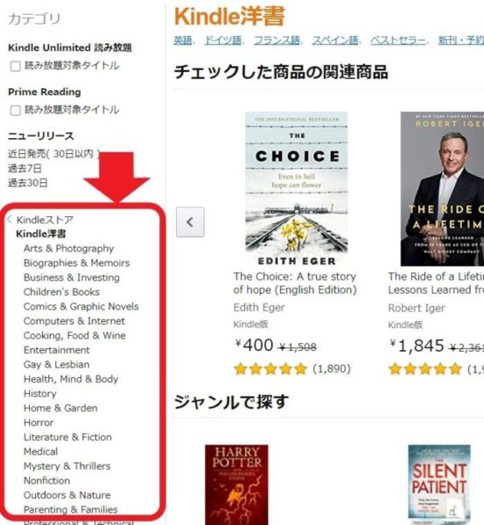
Task: Select the 英語 language link
Action: coord(183,40)
